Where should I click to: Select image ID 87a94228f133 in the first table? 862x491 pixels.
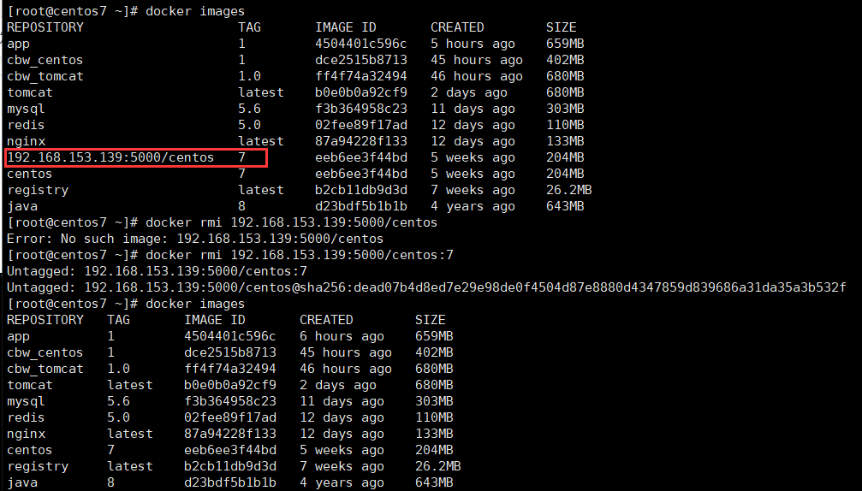361,141
